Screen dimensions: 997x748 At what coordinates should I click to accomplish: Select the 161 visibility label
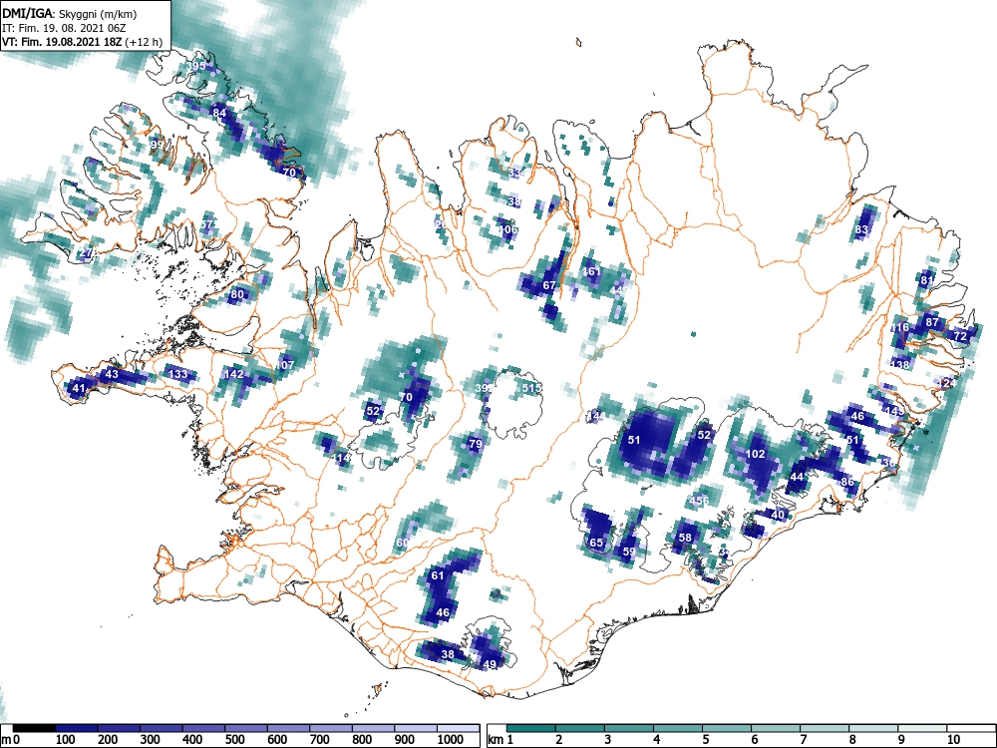tap(591, 271)
